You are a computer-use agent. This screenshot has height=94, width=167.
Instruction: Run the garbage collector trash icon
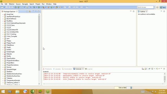[131, 88]
